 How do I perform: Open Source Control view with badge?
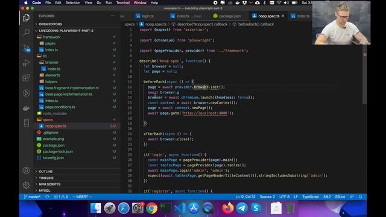[26, 48]
